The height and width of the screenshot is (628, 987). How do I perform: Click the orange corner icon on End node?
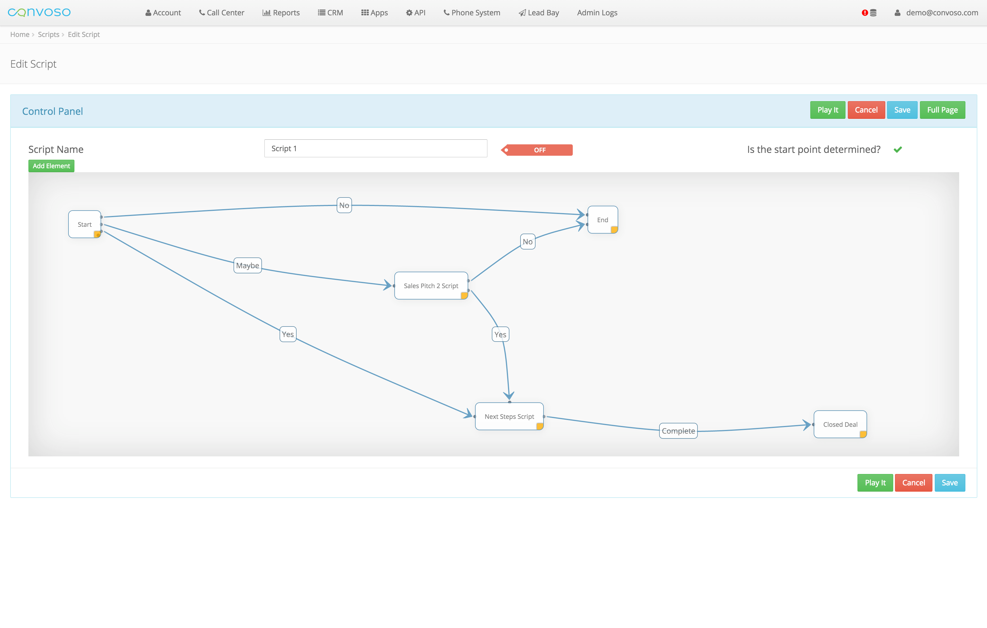coord(614,230)
